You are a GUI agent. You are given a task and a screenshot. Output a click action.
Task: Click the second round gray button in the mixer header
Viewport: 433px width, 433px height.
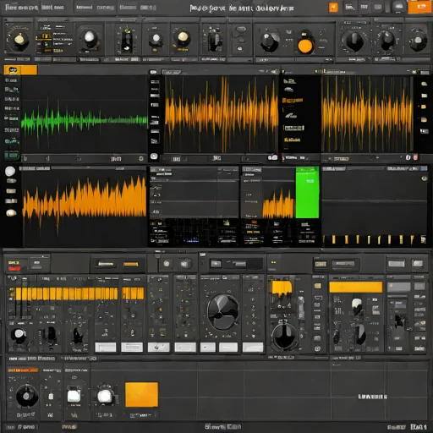[x=184, y=264]
